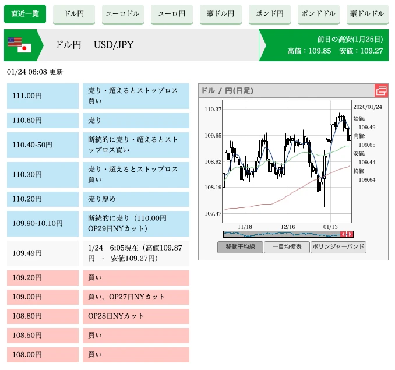Switch to the 豪ドルドル tab

click(368, 14)
